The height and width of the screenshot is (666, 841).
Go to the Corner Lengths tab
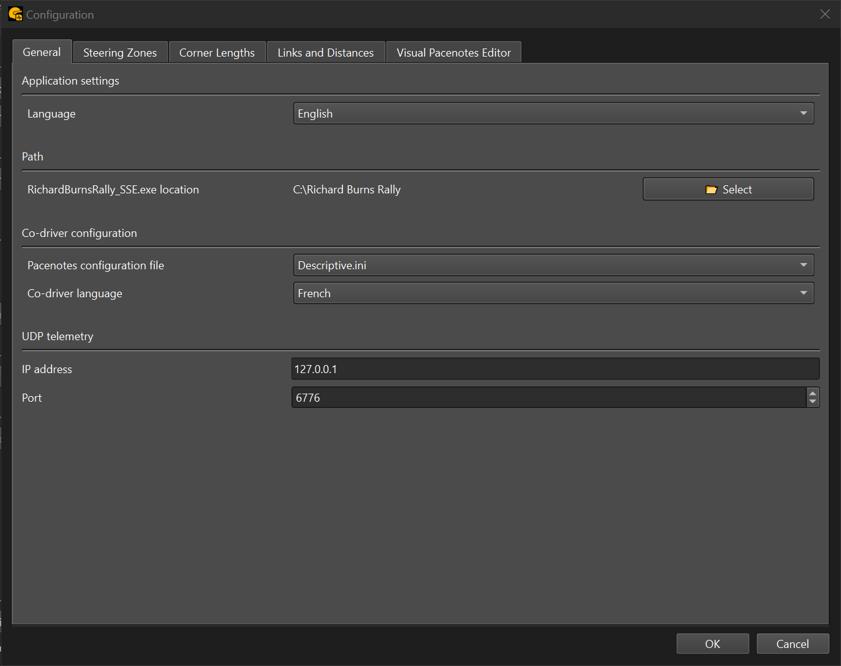[217, 53]
